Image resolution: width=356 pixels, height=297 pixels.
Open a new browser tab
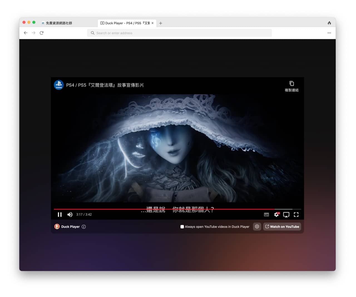click(160, 23)
